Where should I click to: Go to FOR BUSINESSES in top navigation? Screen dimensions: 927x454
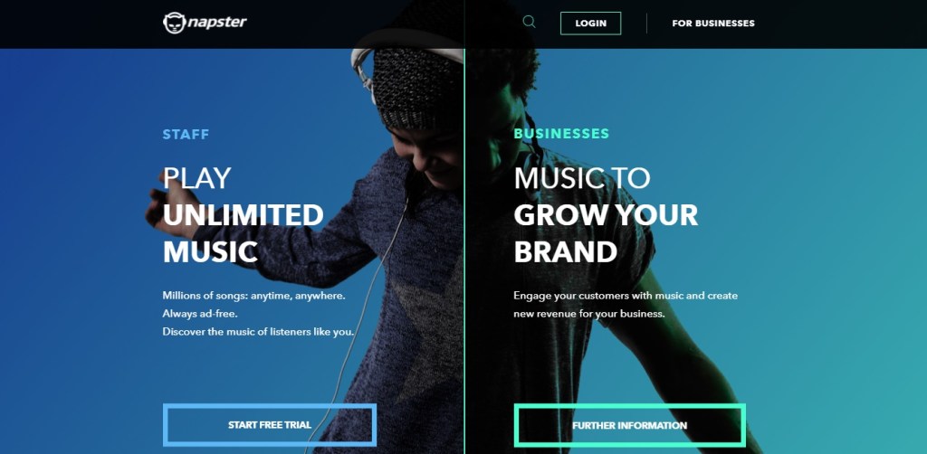pos(713,24)
